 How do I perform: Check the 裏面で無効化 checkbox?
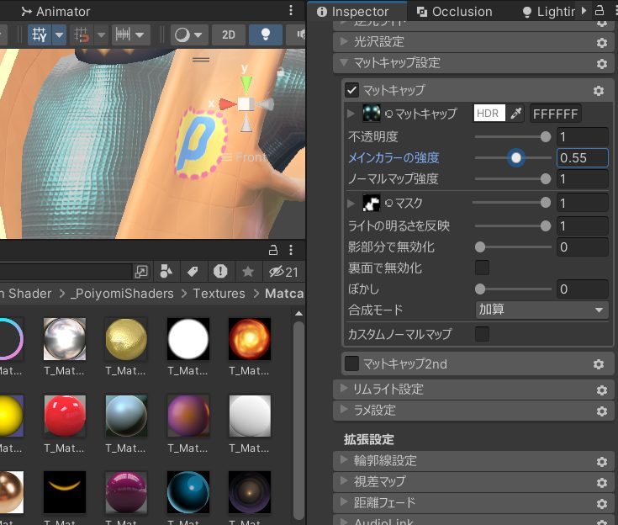(x=482, y=268)
